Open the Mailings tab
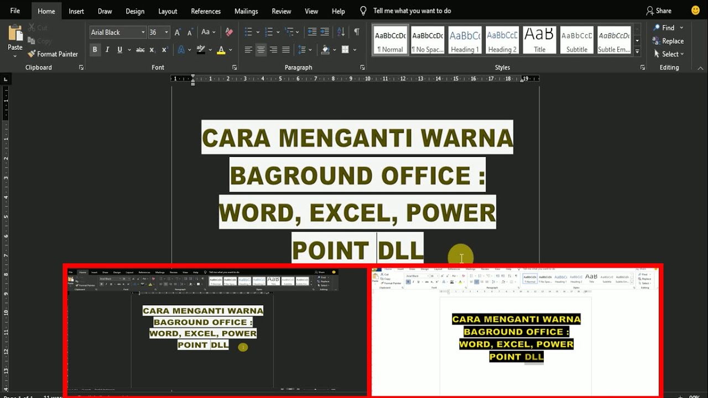Image resolution: width=708 pixels, height=398 pixels. 246,11
